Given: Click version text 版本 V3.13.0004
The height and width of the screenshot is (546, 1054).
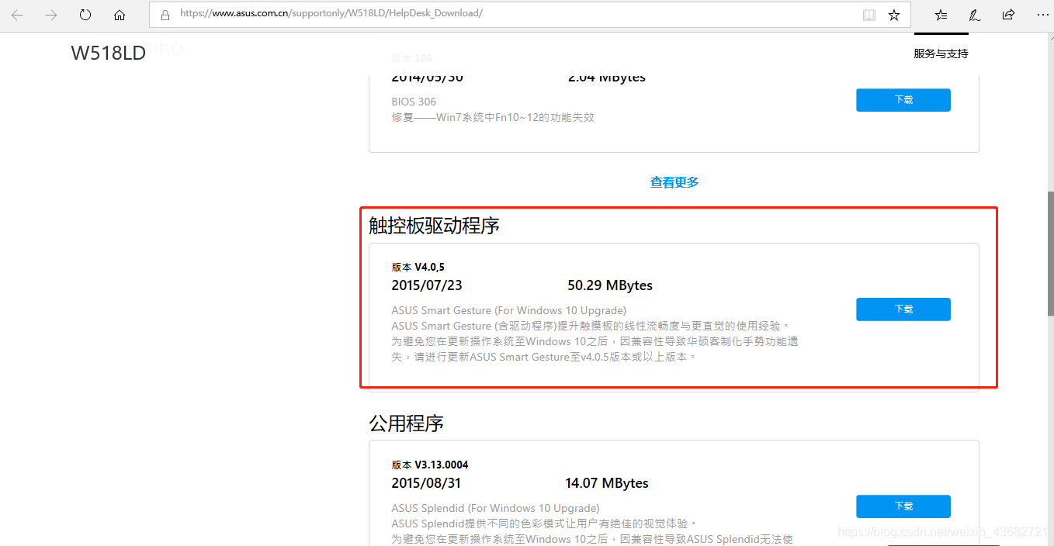Looking at the screenshot, I should pyautogui.click(x=430, y=465).
